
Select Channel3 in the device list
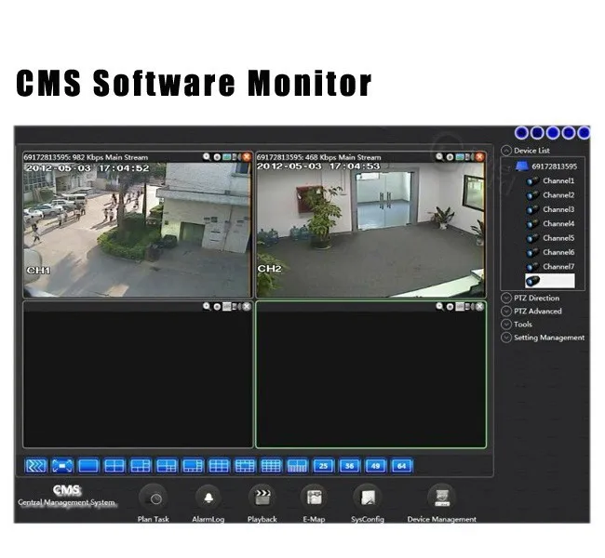coord(551,209)
